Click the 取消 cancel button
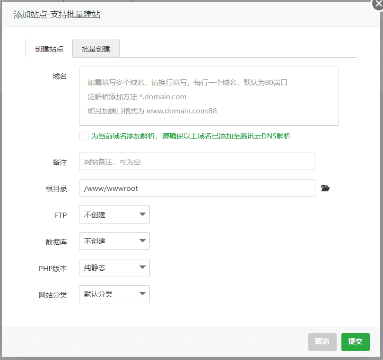This screenshot has width=383, height=360. (x=322, y=342)
